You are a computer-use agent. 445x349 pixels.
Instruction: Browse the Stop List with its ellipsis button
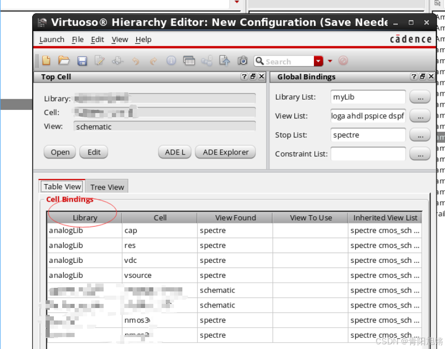point(420,135)
